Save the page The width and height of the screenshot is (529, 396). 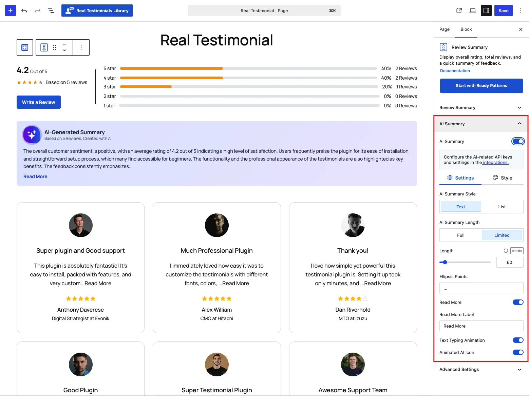point(504,11)
